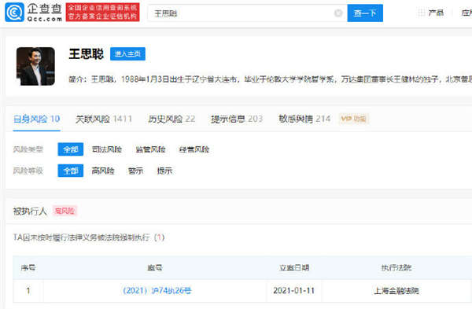Open the 提示信息 203 tab
472x309 pixels.
click(x=237, y=119)
